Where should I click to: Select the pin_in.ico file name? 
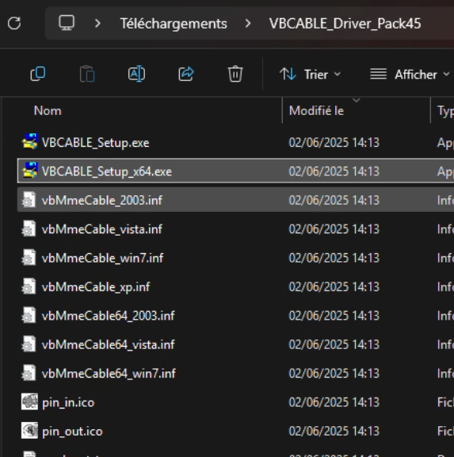click(68, 403)
